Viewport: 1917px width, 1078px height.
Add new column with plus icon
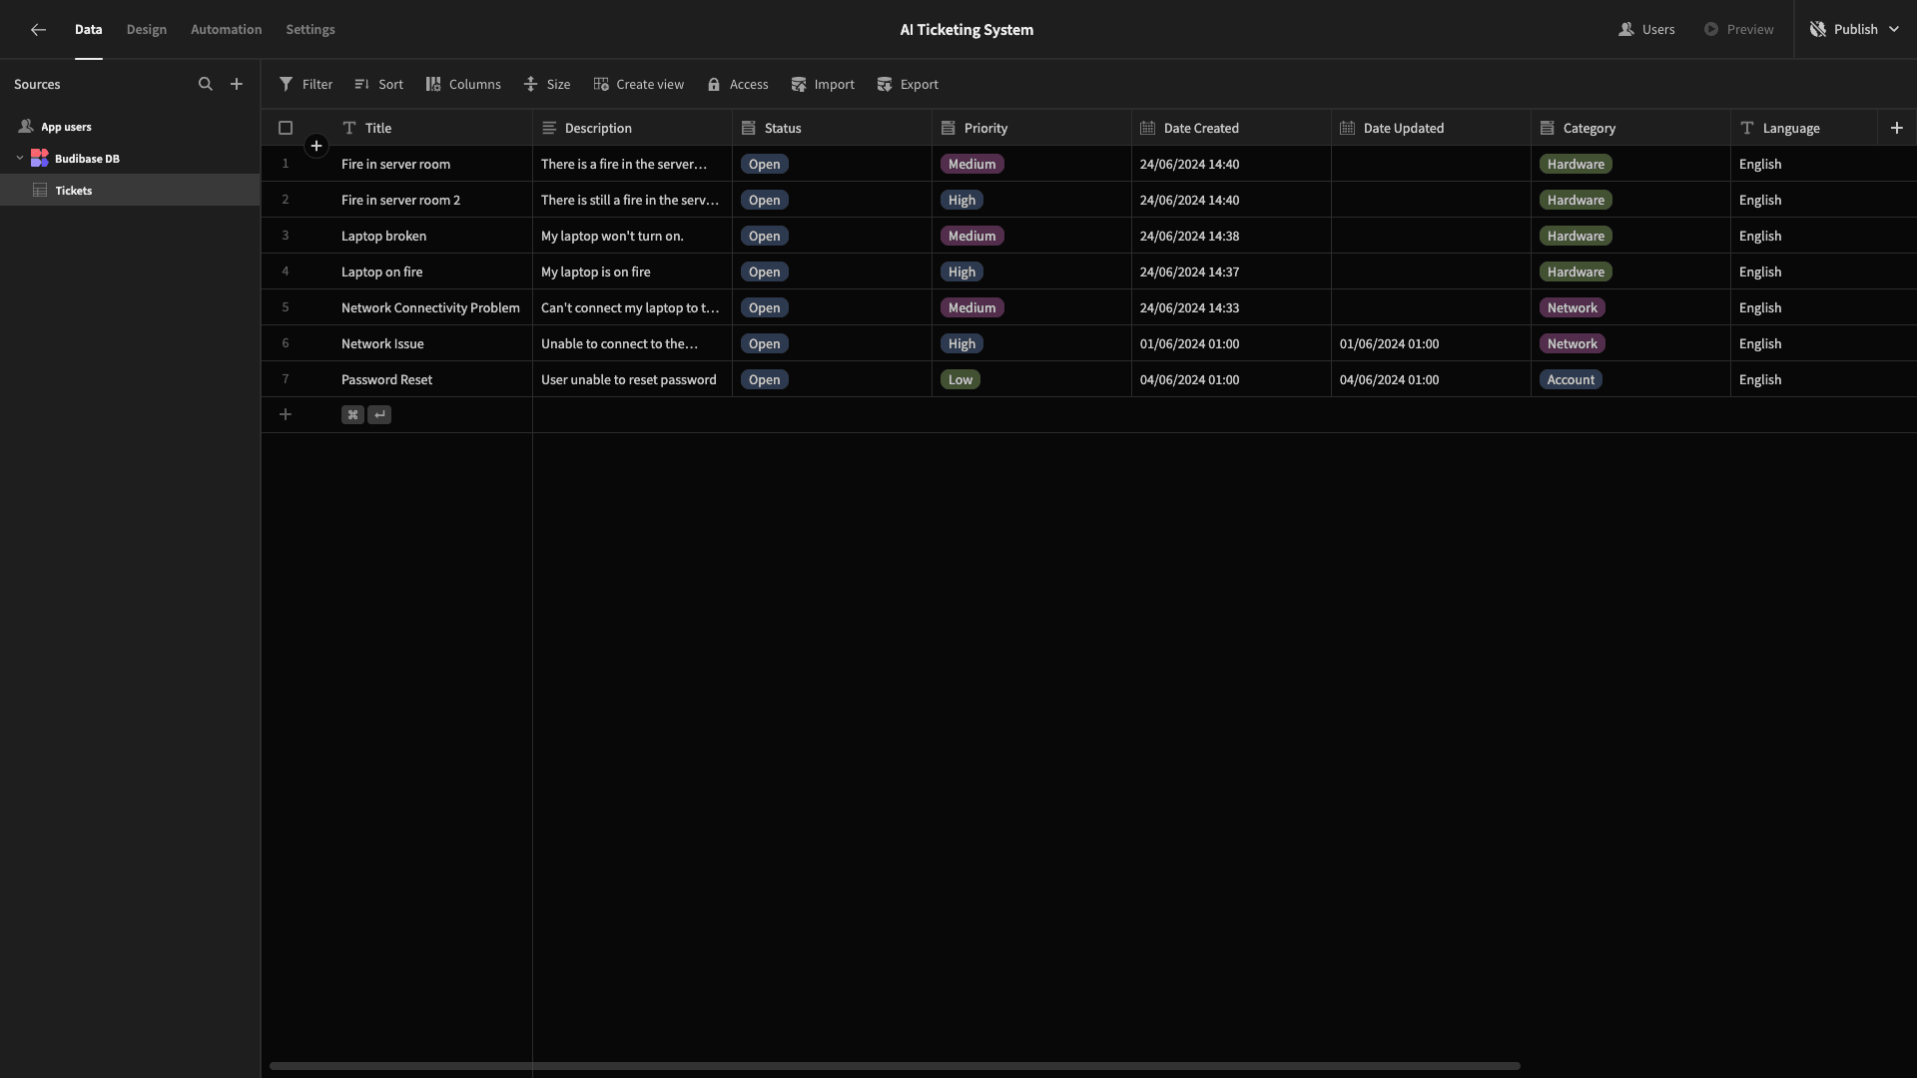1897,128
